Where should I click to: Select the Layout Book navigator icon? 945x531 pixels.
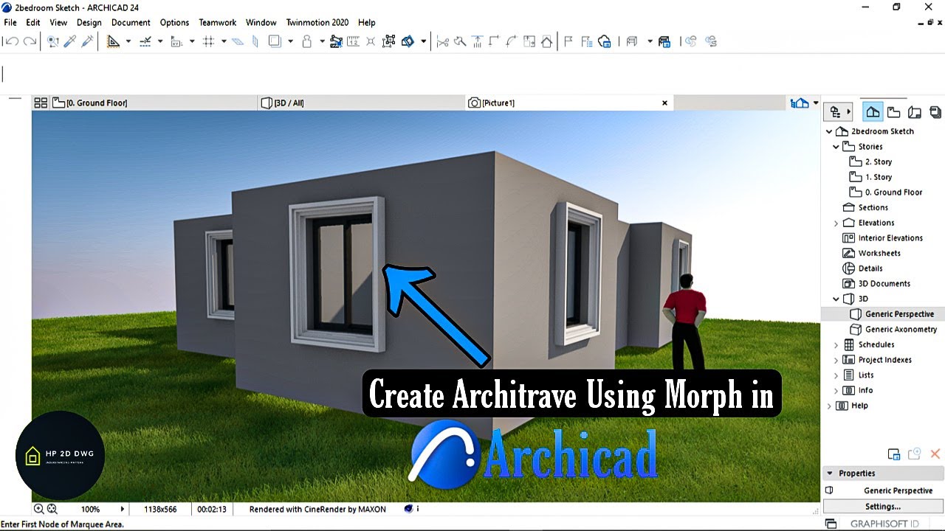point(915,112)
